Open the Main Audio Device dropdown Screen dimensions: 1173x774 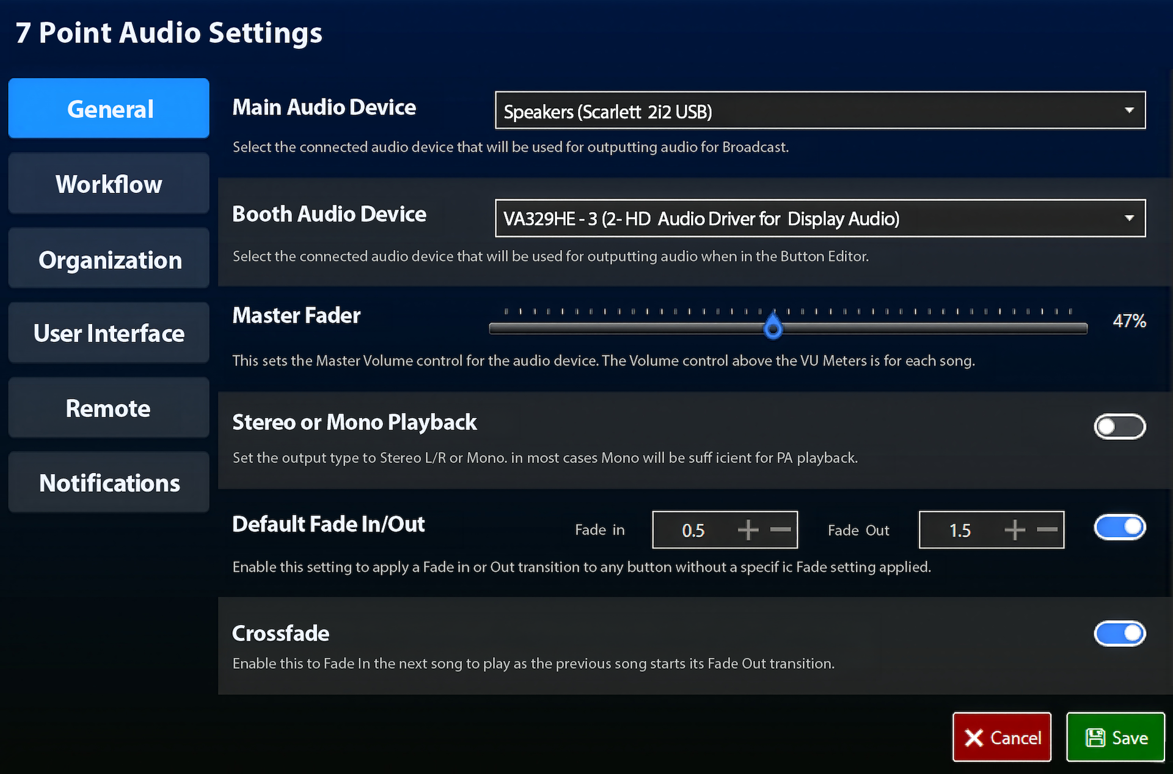(820, 111)
